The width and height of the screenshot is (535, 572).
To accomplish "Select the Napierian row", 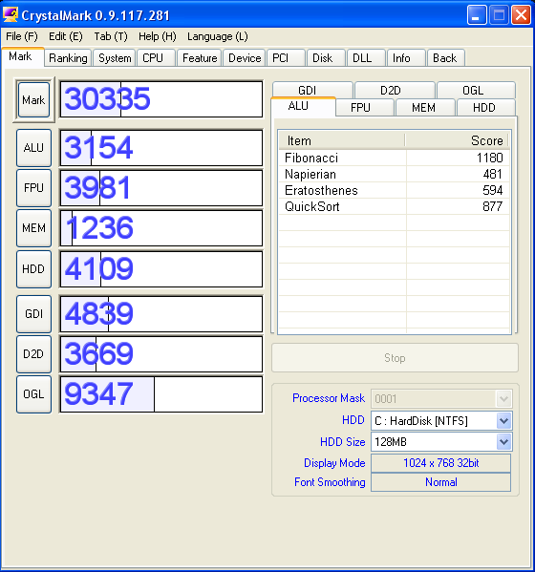I will pyautogui.click(x=395, y=174).
